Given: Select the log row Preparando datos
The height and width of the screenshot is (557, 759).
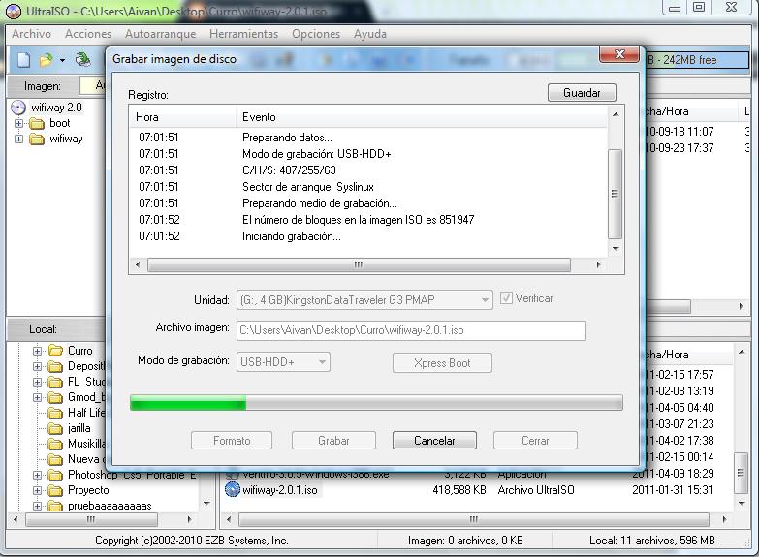Looking at the screenshot, I should tap(368, 138).
